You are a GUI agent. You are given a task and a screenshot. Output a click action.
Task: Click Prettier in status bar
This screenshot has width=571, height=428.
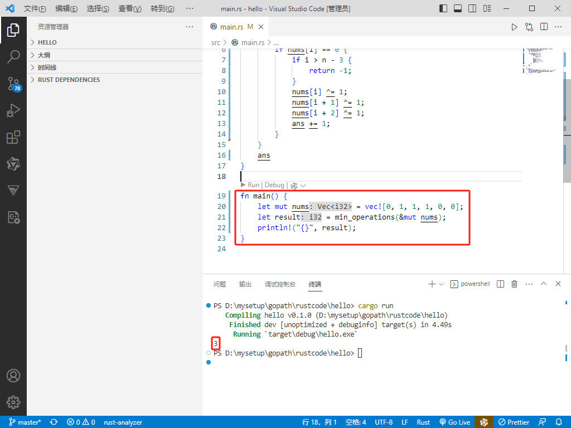coord(514,422)
